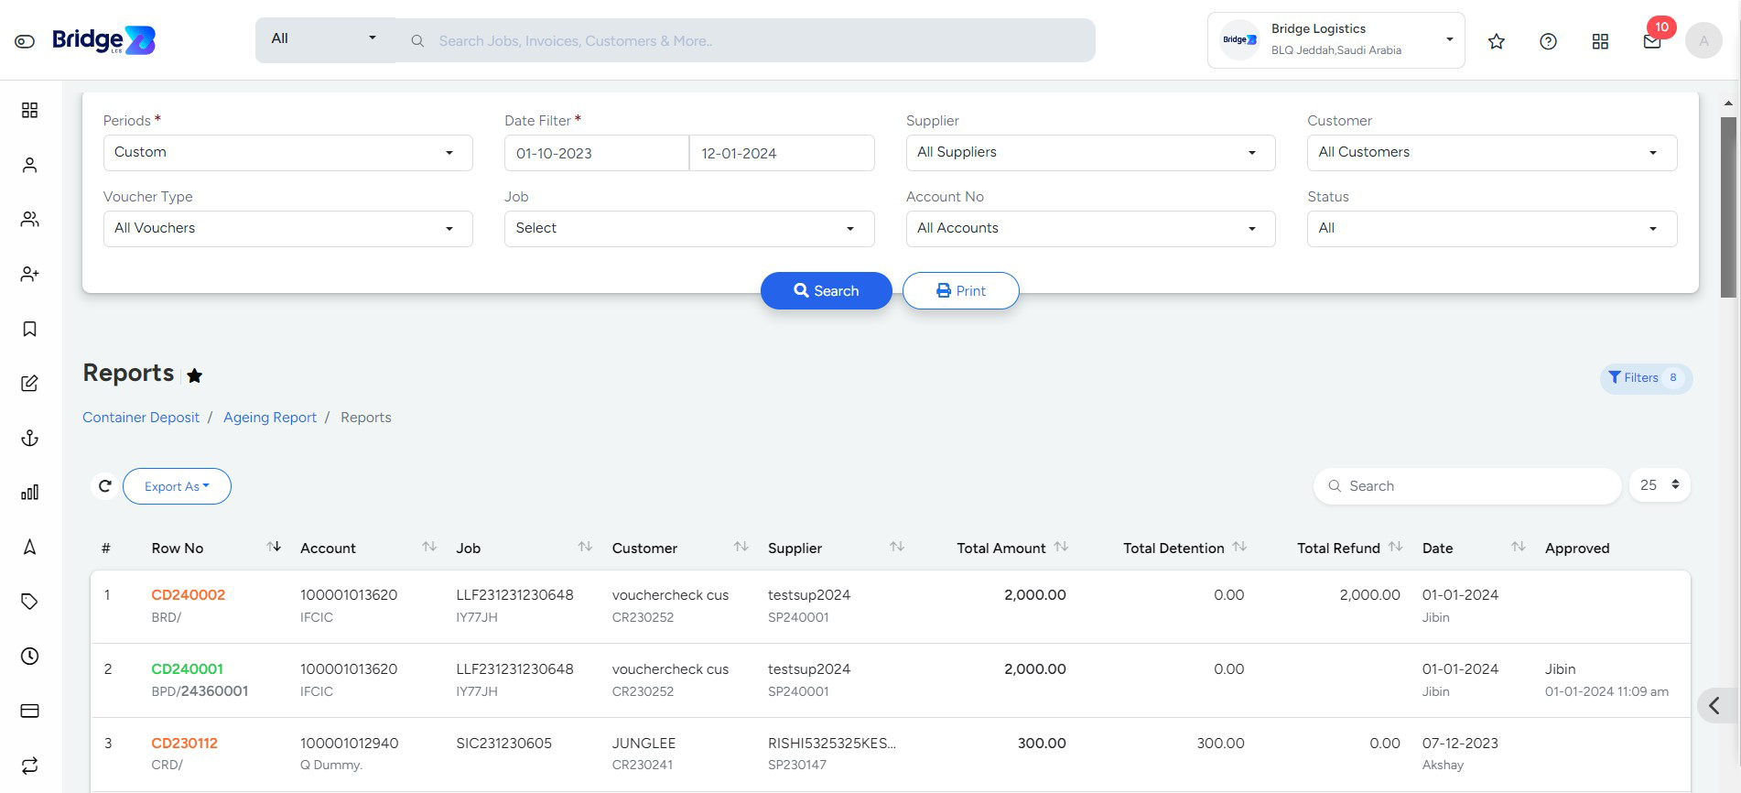1741x793 pixels.
Task: Open the Job Select dropdown
Action: (688, 229)
